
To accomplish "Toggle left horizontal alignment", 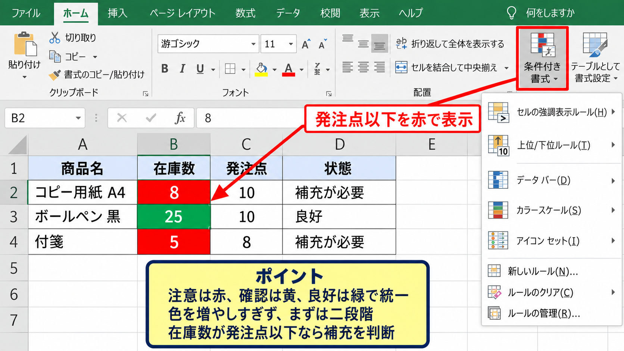I will tap(347, 67).
